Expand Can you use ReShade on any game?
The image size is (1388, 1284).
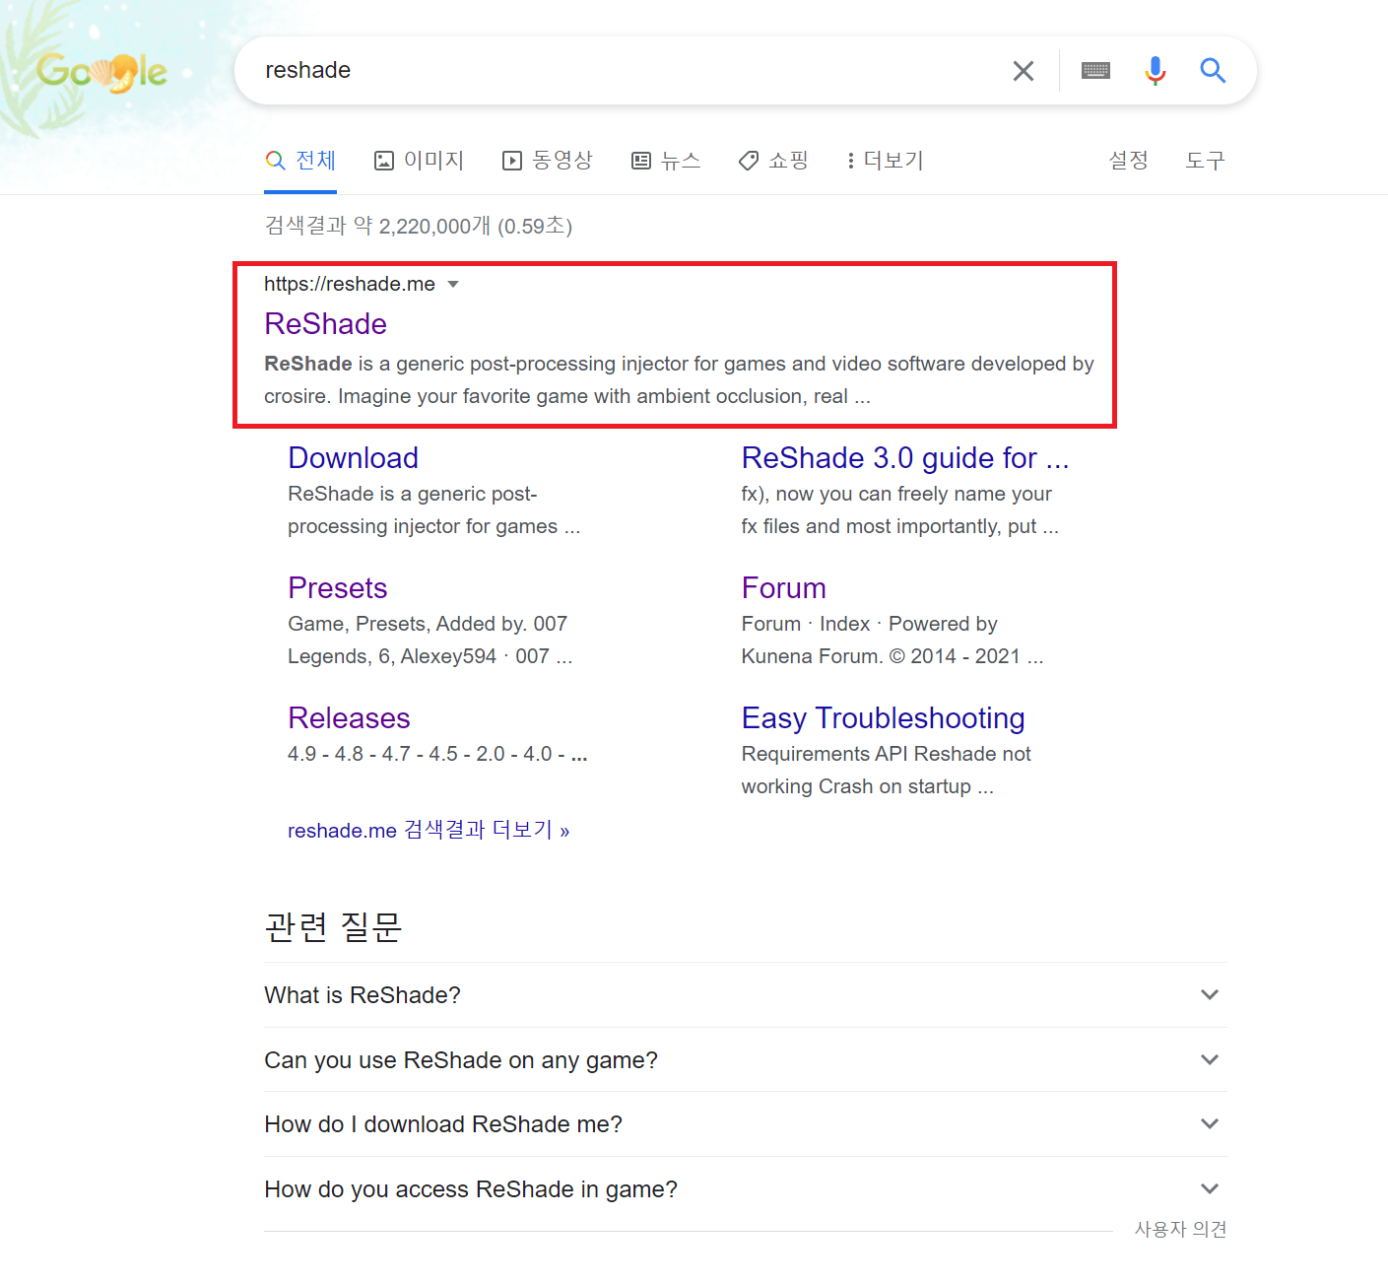[746, 1060]
